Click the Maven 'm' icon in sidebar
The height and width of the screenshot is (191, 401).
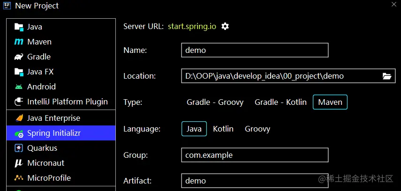[19, 42]
